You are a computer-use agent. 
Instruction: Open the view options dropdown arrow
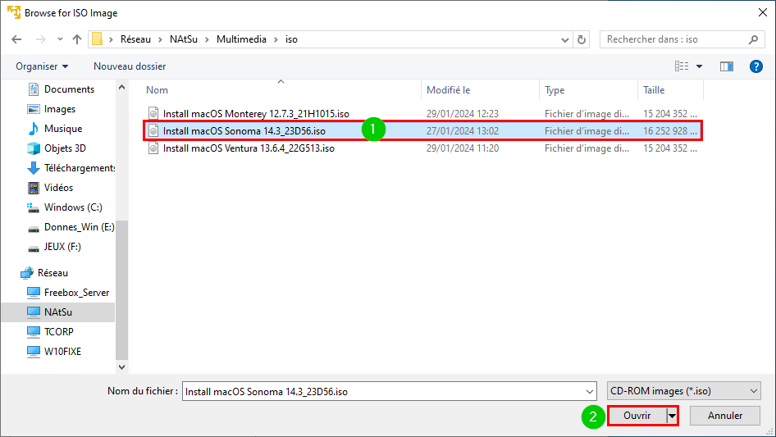[x=699, y=66]
